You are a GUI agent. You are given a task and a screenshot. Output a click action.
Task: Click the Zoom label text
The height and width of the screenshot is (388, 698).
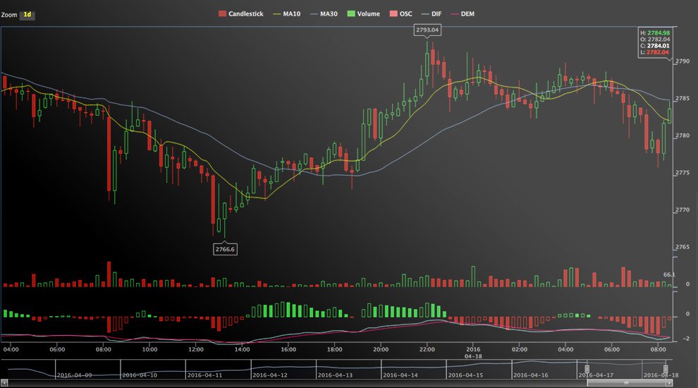(9, 15)
